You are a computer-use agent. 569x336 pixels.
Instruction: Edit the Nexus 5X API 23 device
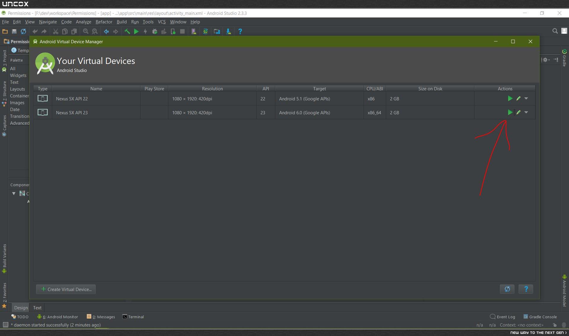pyautogui.click(x=518, y=112)
